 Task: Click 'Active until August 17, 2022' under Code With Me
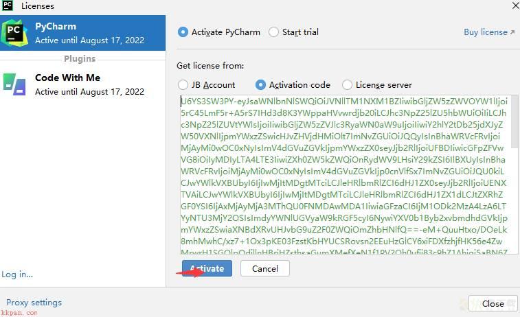[89, 91]
